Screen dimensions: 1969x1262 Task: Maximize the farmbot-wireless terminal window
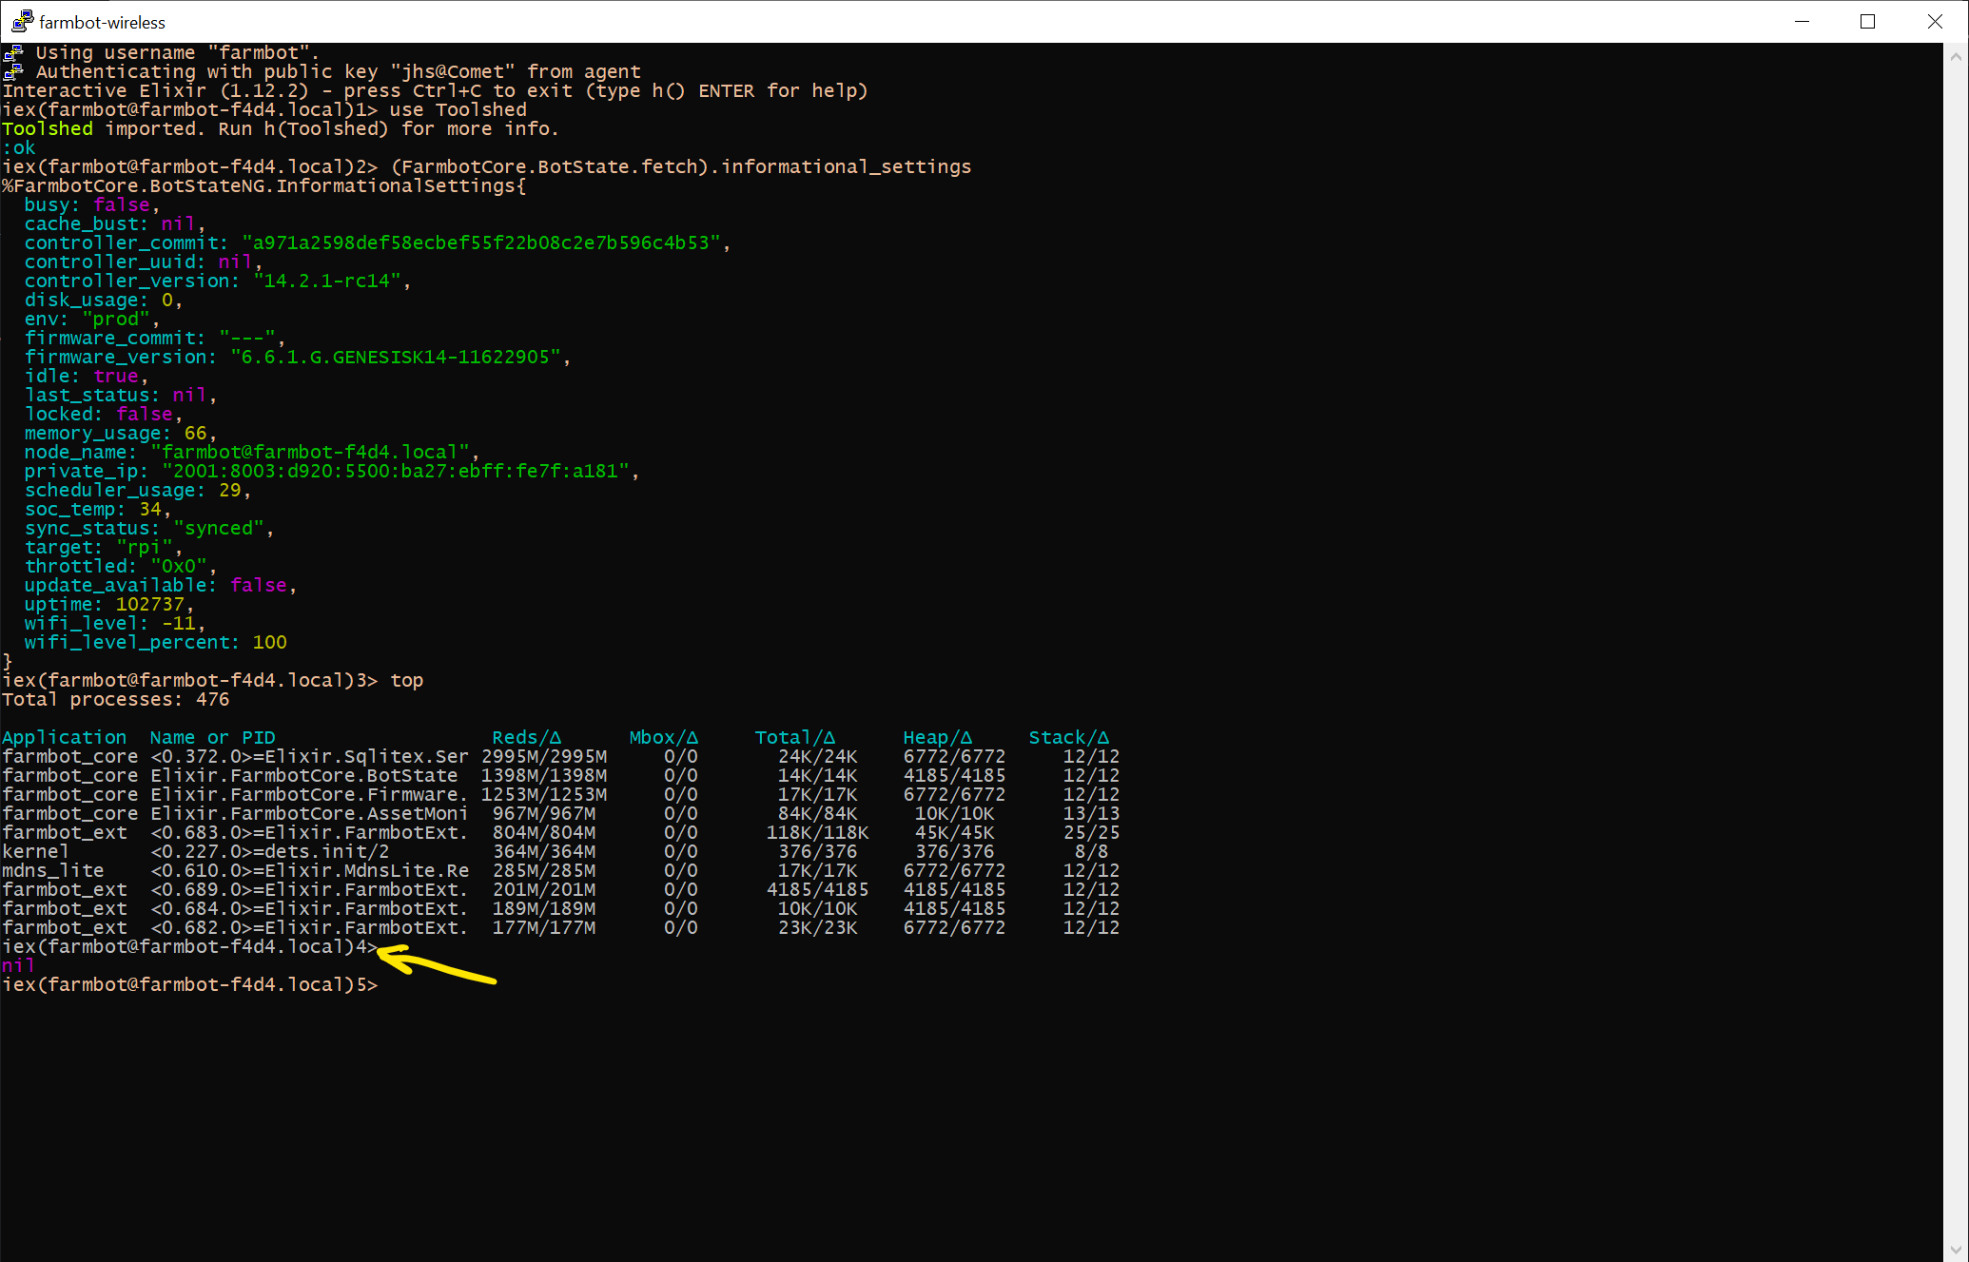point(1867,21)
